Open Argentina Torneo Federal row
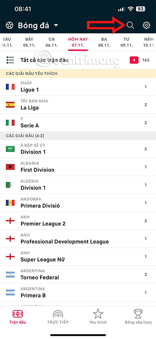The image size is (156, 339). tap(78, 275)
